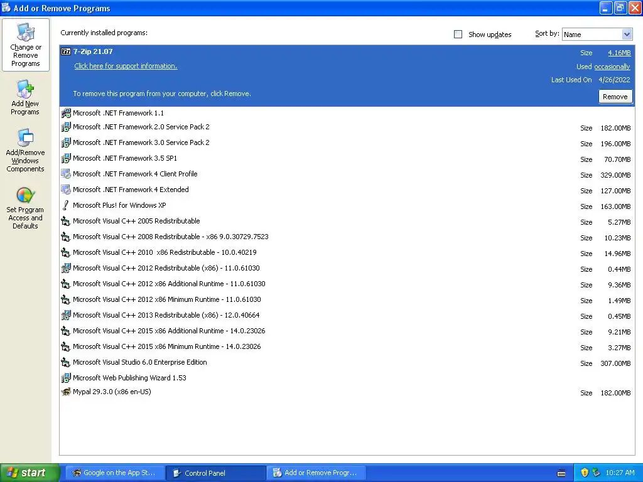This screenshot has height=482, width=643.
Task: Click the Visual C++ 2015 x86 Additional Runtime icon
Action: (x=65, y=331)
